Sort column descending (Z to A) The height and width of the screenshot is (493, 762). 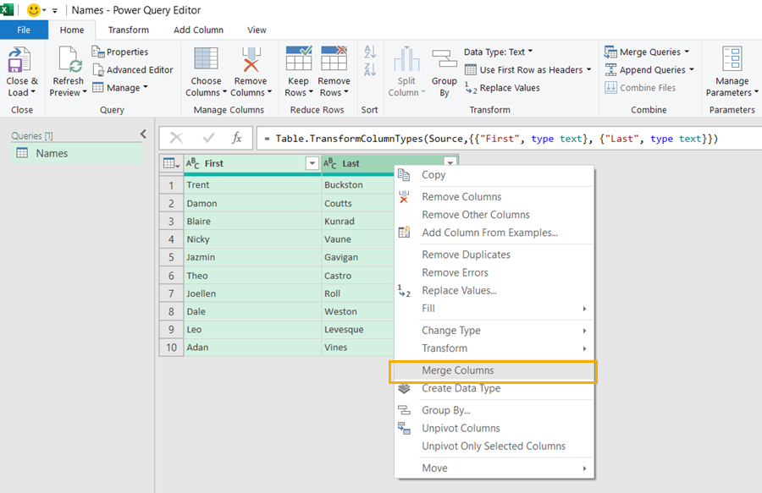(370, 69)
